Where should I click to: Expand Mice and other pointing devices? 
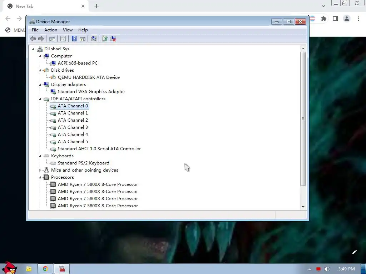coord(40,170)
